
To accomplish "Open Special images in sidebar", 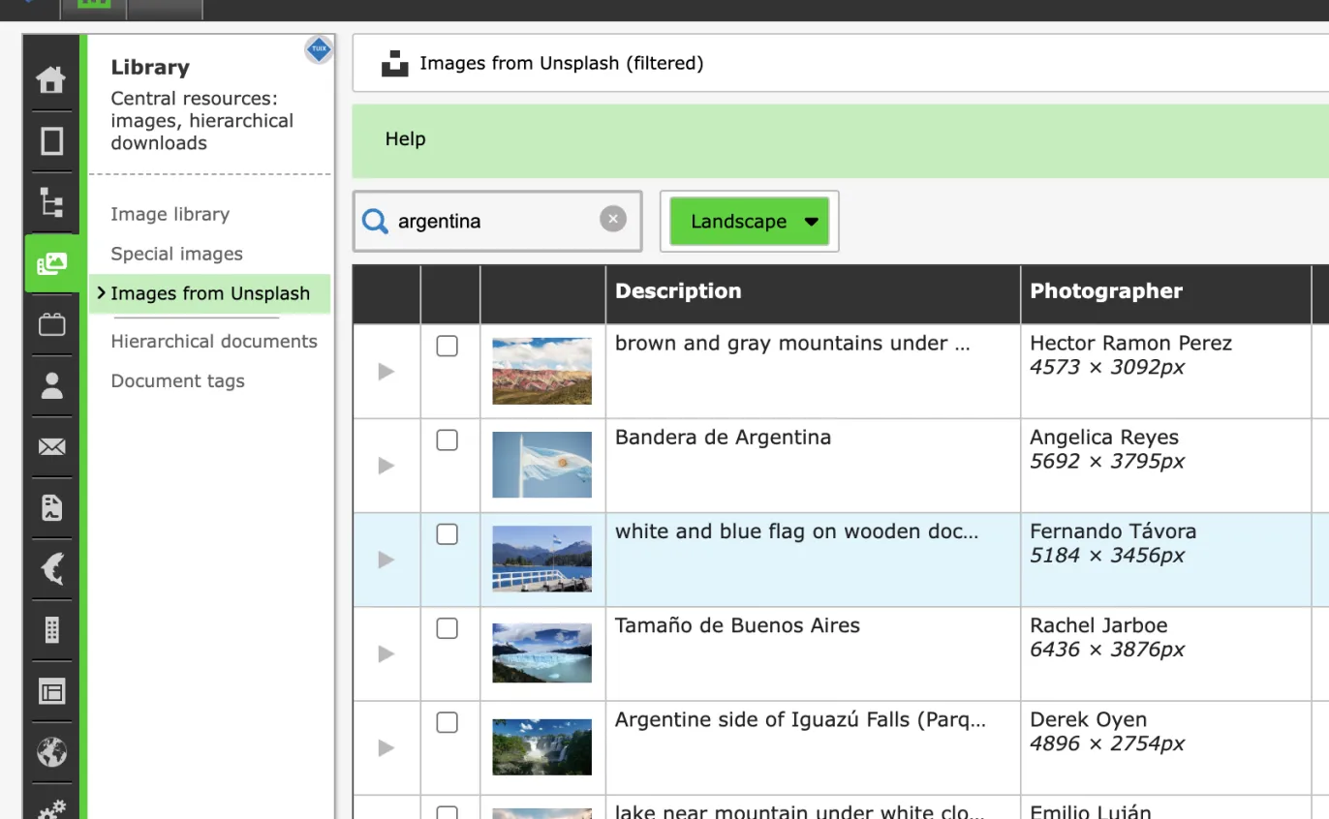I will (x=176, y=254).
